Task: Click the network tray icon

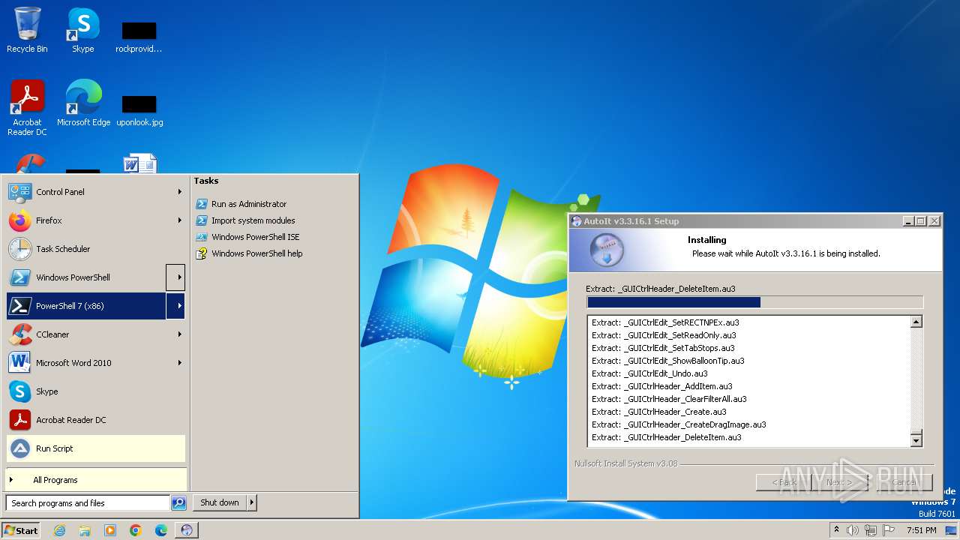Action: 871,530
